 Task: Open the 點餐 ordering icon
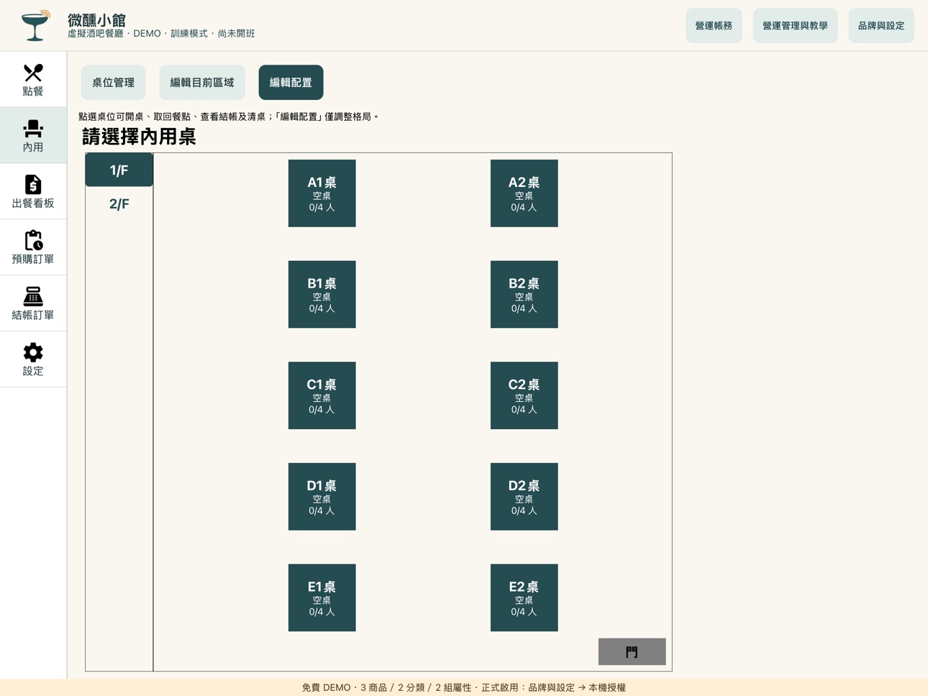33,73
